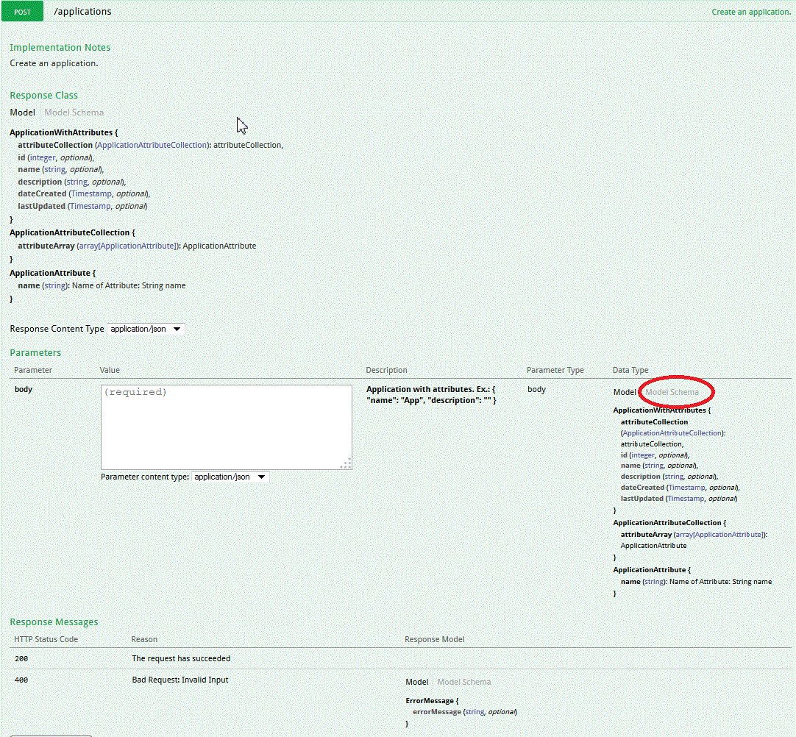Image resolution: width=796 pixels, height=737 pixels.
Task: Open the Response Content Type dropdown
Action: pos(145,329)
